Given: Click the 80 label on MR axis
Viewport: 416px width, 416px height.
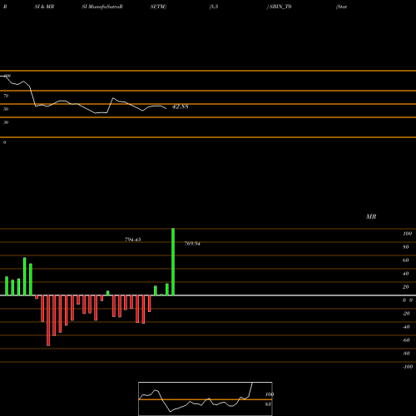Looking at the screenshot, I should click(406, 247).
